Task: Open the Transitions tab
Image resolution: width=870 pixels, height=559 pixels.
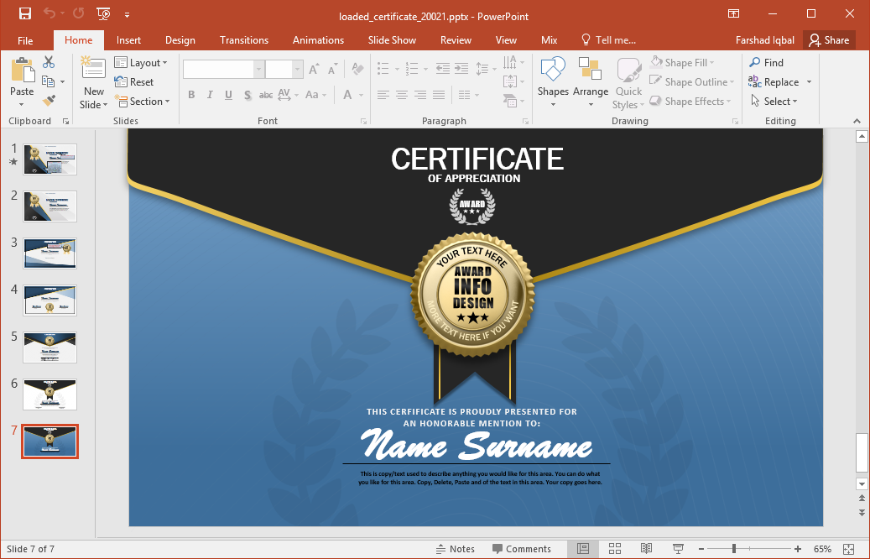Action: coord(244,40)
